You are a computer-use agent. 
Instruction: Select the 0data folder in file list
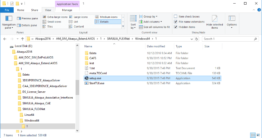point(152,53)
